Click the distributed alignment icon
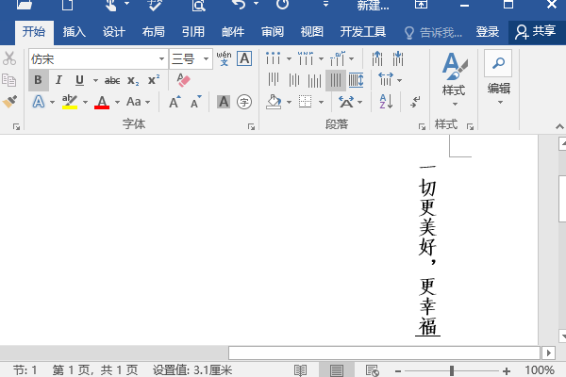566x377 pixels. coord(357,80)
